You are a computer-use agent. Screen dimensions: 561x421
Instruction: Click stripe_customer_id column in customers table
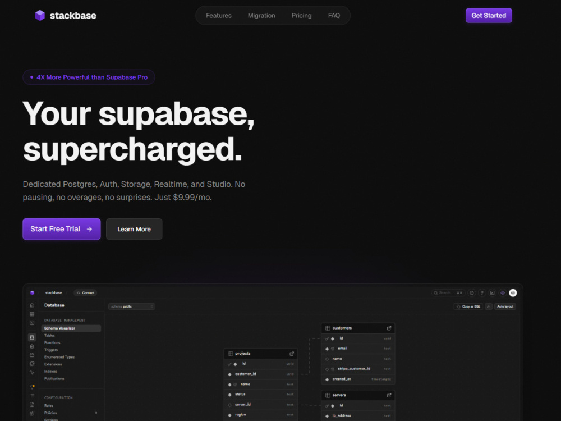coord(358,369)
